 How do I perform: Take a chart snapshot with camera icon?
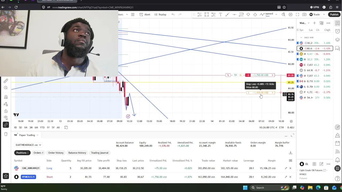pyautogui.click(x=304, y=14)
